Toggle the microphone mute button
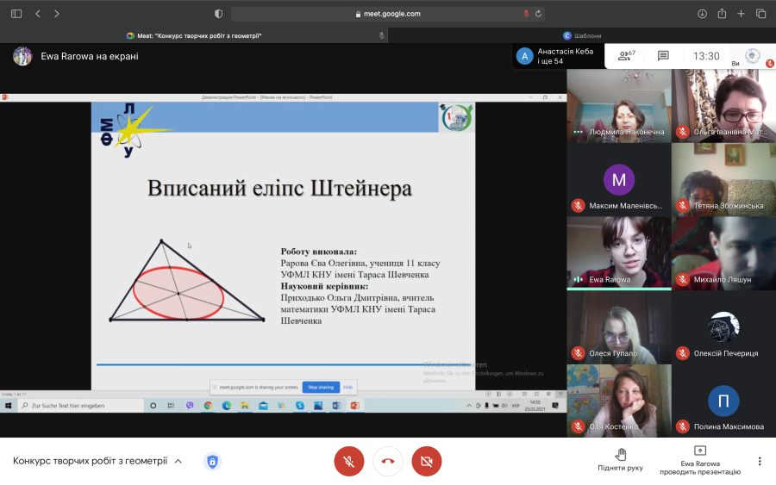The image size is (776, 485). click(x=349, y=461)
